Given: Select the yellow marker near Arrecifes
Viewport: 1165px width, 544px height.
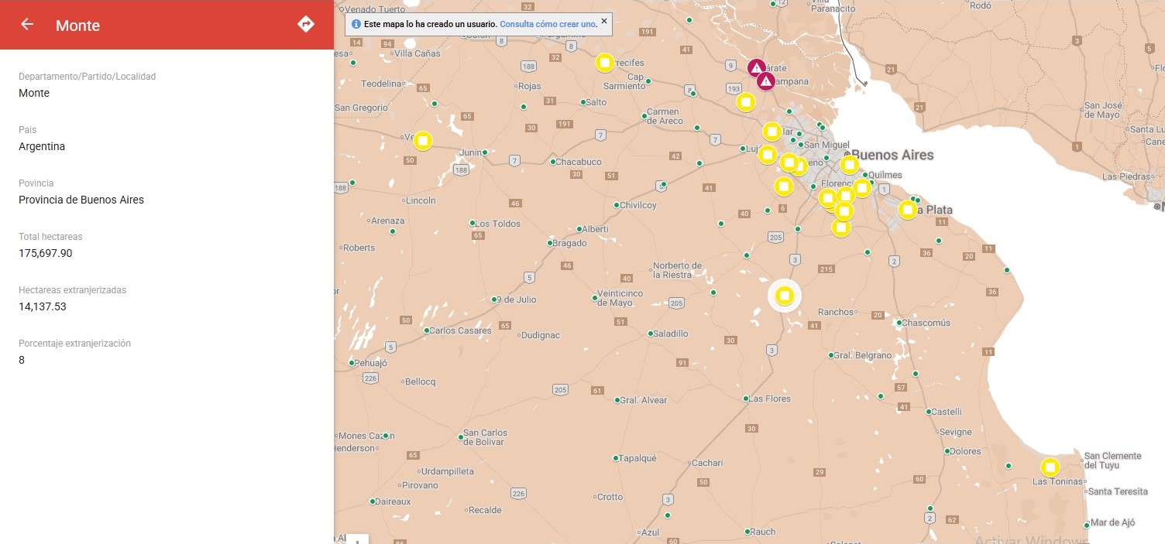Looking at the screenshot, I should tap(605, 63).
